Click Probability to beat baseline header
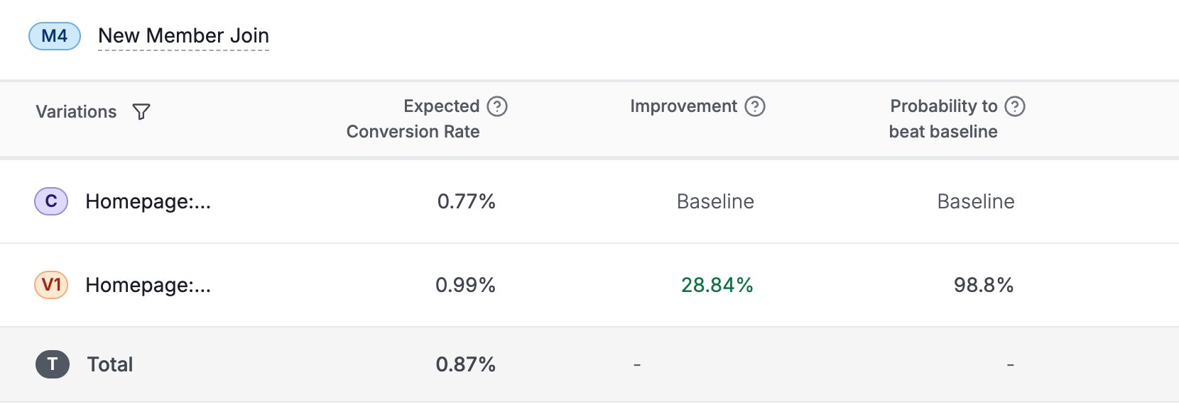Image resolution: width=1179 pixels, height=404 pixels. click(x=943, y=118)
